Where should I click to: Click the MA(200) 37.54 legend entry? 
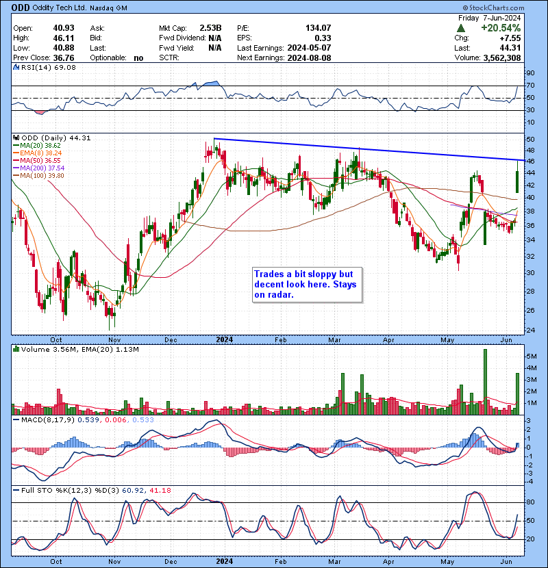[x=39, y=168]
